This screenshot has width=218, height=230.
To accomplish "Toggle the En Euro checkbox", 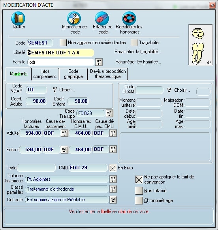I will click(113, 168).
